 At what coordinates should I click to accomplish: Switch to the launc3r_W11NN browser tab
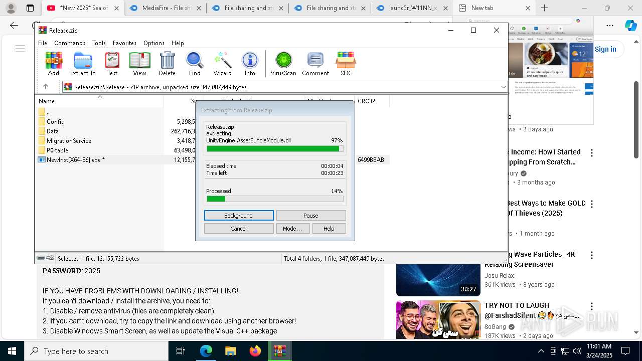[x=411, y=8]
